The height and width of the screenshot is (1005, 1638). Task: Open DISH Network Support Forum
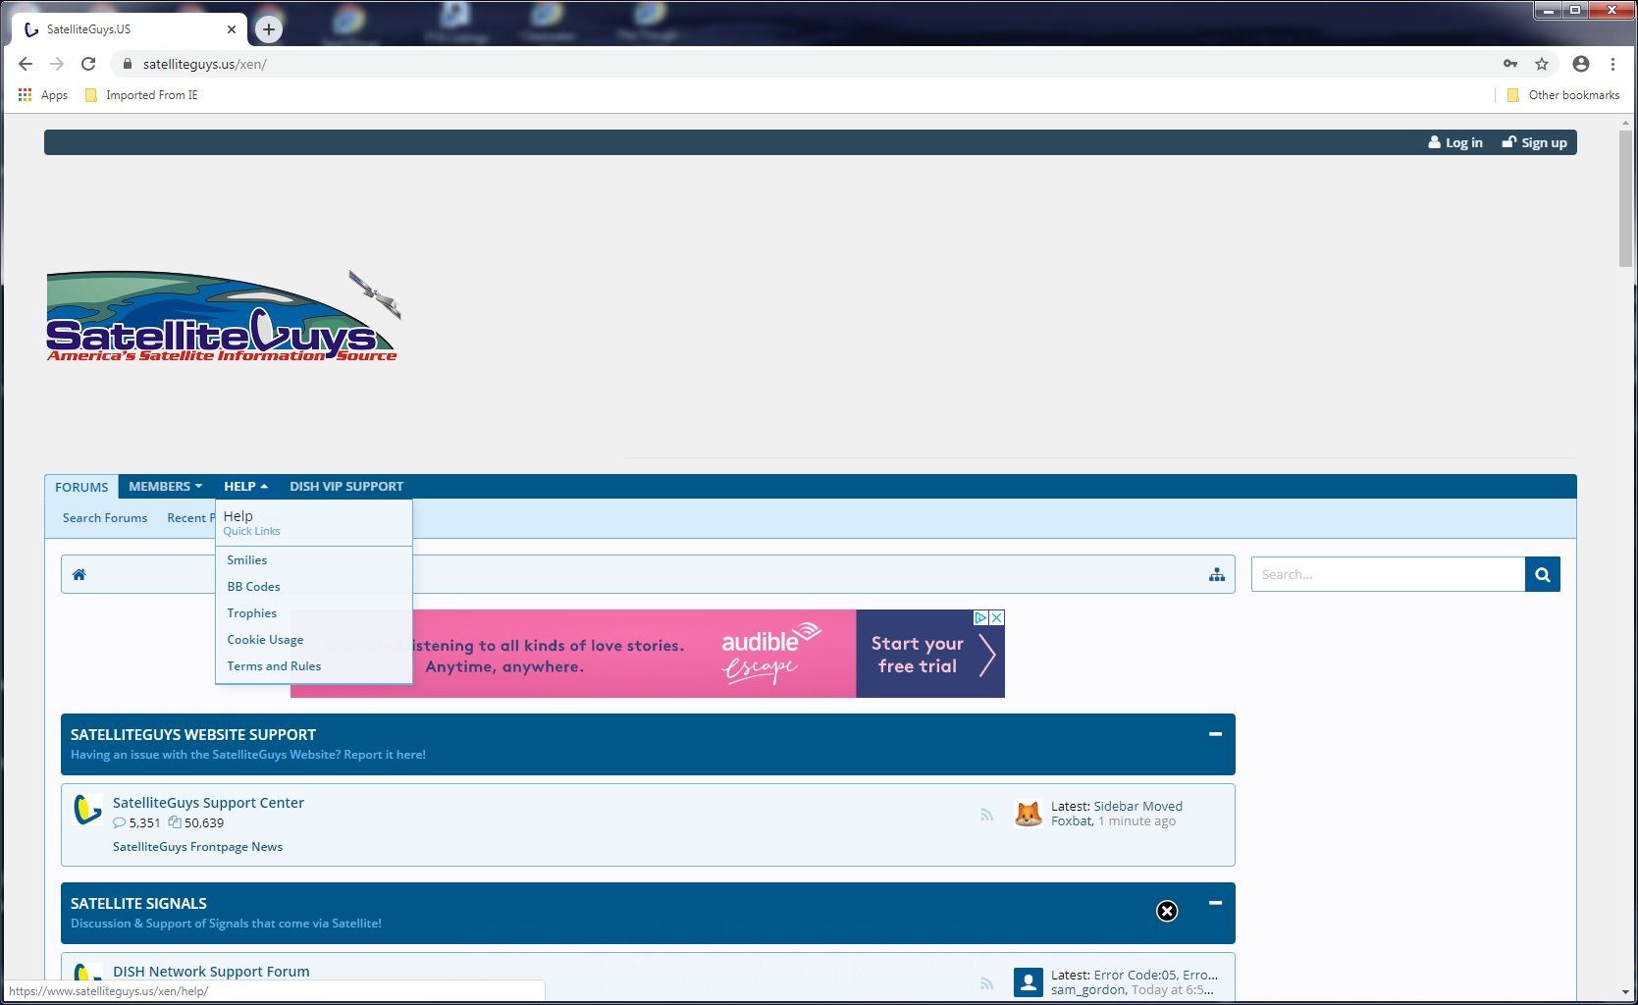click(x=211, y=972)
